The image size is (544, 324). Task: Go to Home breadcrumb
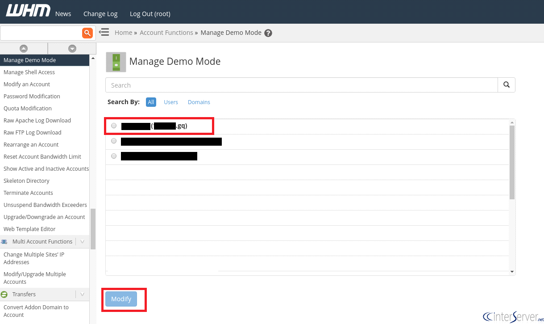[123, 33]
